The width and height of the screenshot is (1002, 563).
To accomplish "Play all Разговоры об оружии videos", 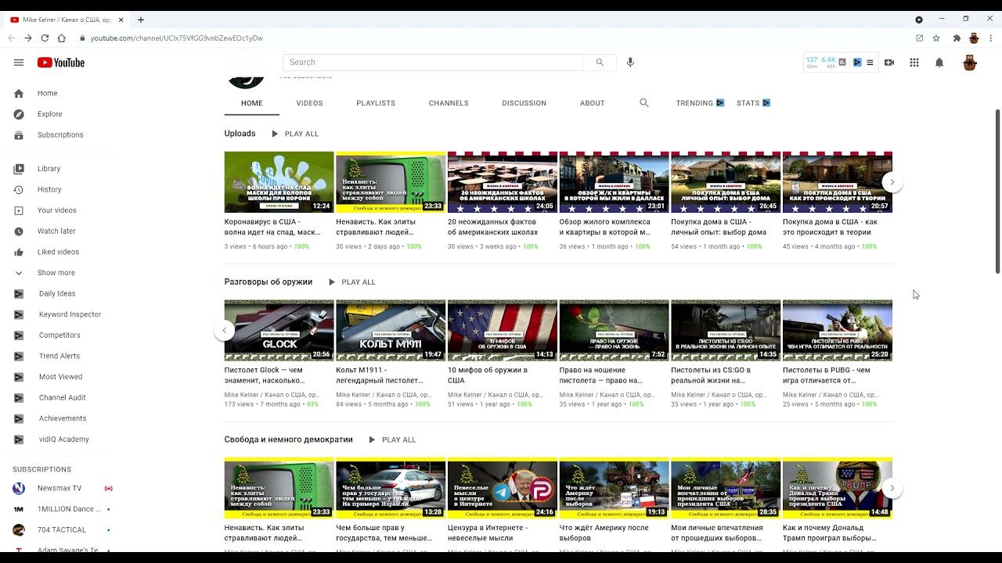I will point(351,282).
